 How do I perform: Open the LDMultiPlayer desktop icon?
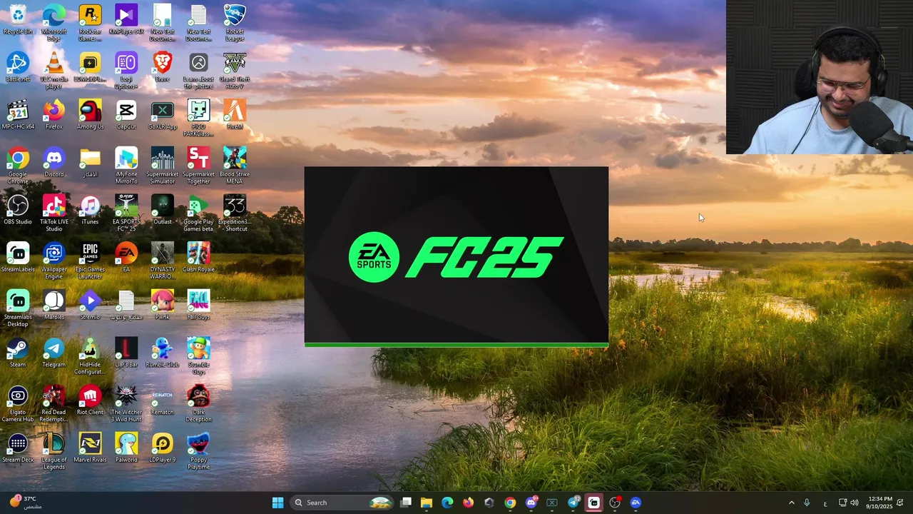[x=90, y=67]
